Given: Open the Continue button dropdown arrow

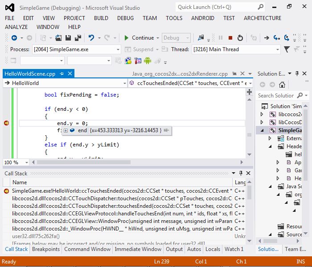Looking at the screenshot, I should 158,38.
